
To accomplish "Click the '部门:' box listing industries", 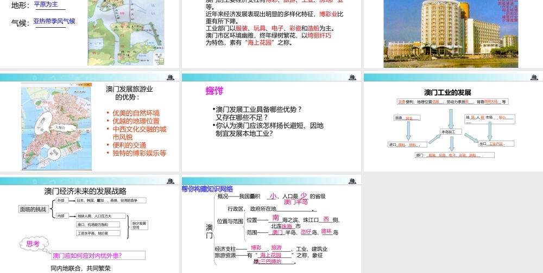I will coord(454,155).
